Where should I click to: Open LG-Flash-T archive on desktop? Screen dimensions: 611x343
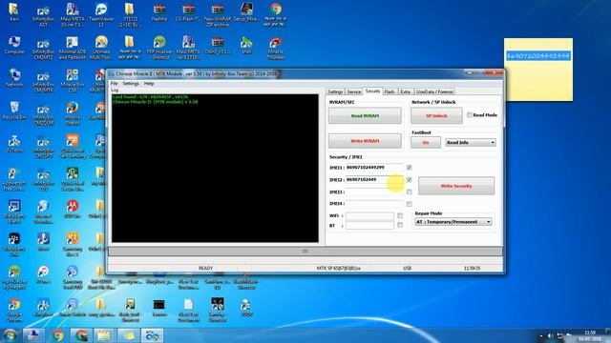click(188, 12)
